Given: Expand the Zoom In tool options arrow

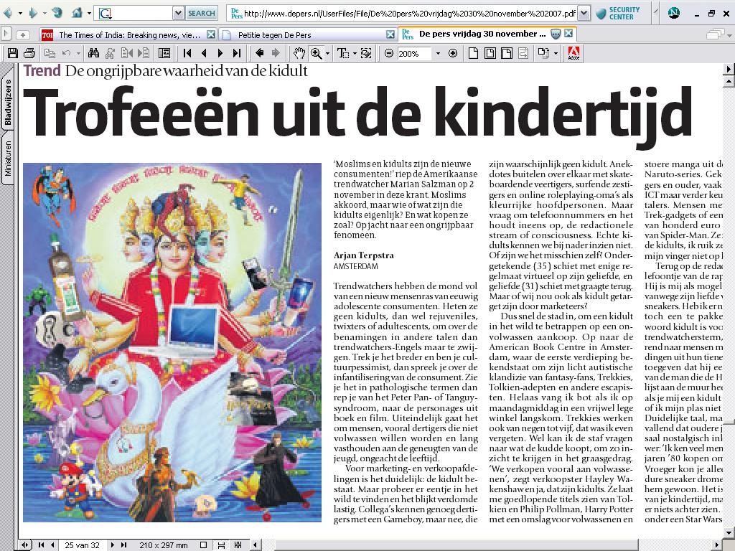Looking at the screenshot, I should (327, 53).
